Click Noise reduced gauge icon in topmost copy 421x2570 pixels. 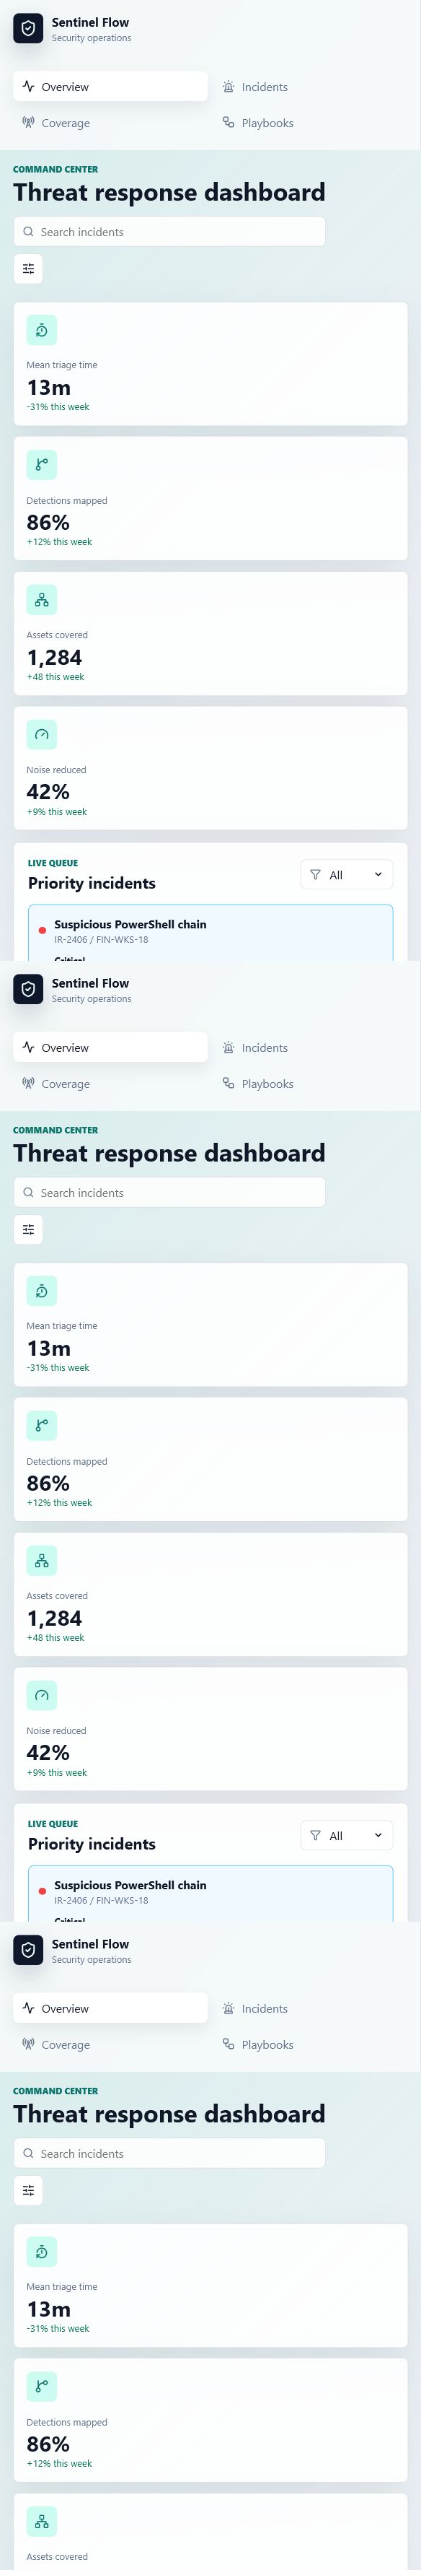[x=42, y=734]
